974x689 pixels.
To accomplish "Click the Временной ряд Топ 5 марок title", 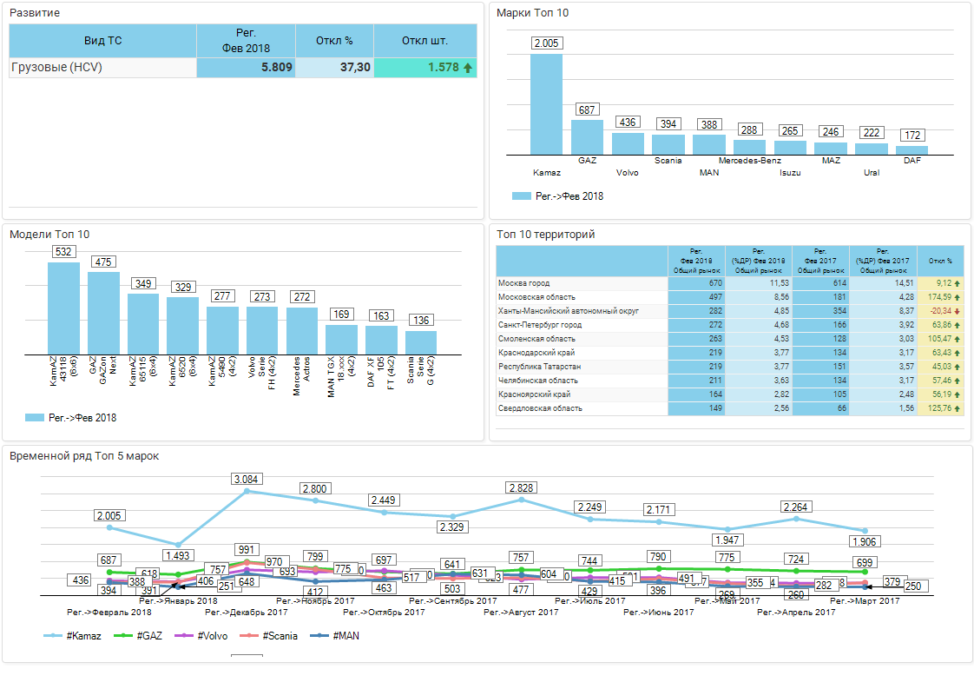I will pos(84,456).
